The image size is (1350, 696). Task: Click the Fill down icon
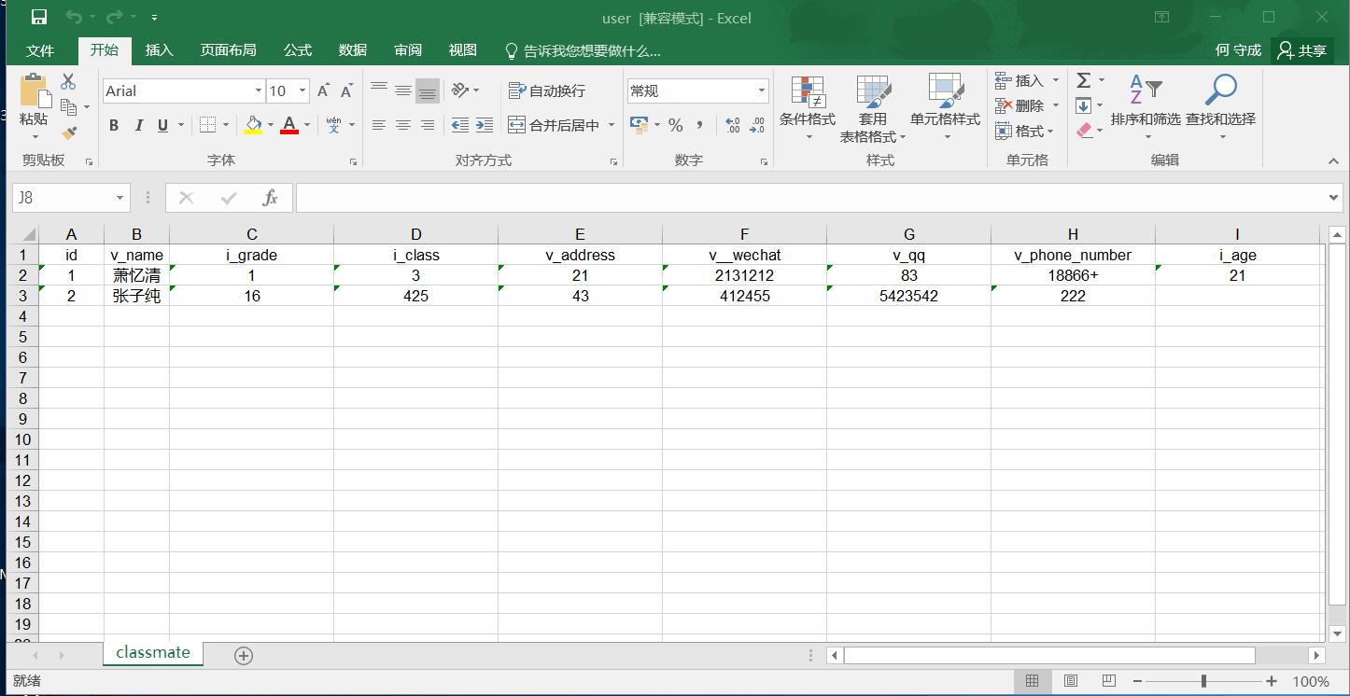tap(1084, 105)
